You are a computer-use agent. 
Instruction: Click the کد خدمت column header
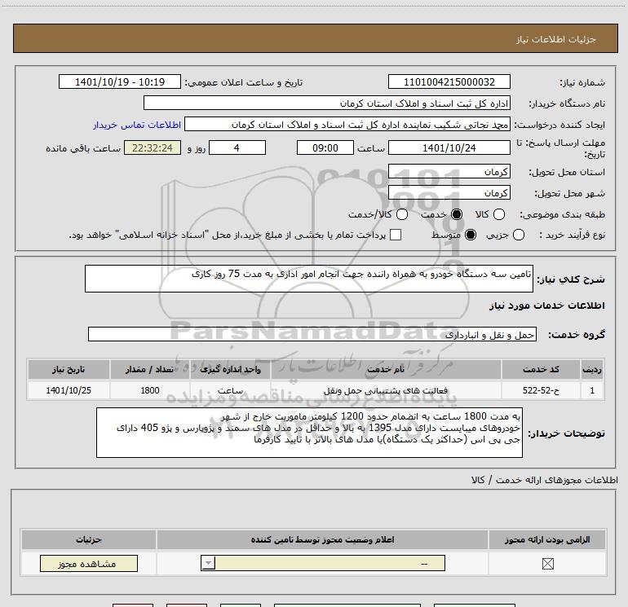tap(541, 369)
